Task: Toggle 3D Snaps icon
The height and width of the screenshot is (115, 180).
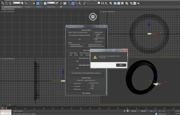Action: click(69, 3)
